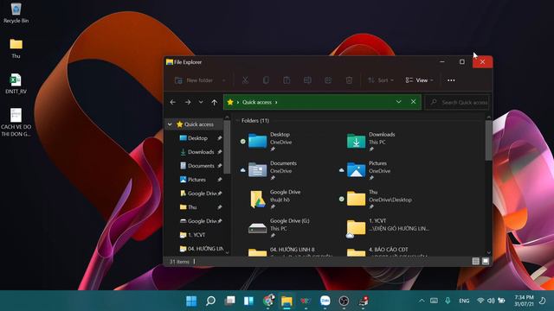The image size is (554, 311).
Task: Collapse the Folders (11) group
Action: pos(237,121)
